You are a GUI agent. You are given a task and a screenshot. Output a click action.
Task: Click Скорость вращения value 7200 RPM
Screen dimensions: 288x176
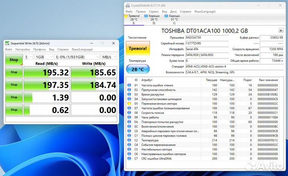coord(272,49)
